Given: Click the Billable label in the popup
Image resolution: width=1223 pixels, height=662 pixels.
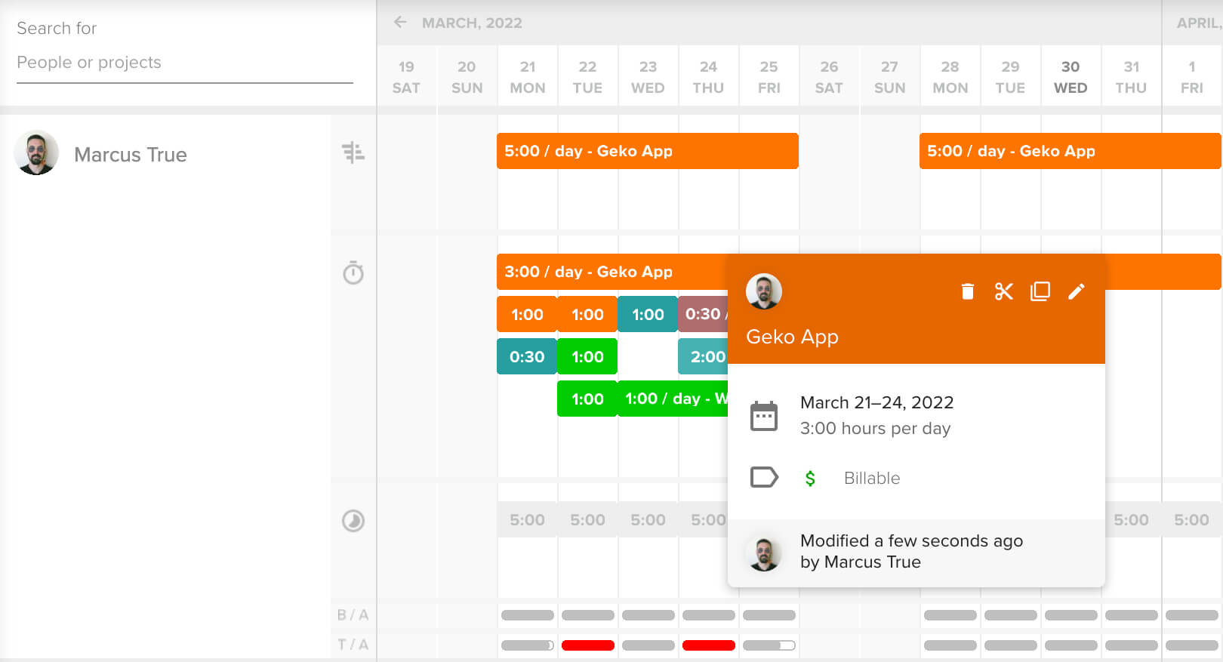Looking at the screenshot, I should tap(872, 478).
